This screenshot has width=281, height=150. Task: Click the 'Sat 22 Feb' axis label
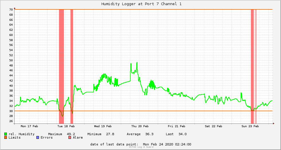[x=213, y=126]
